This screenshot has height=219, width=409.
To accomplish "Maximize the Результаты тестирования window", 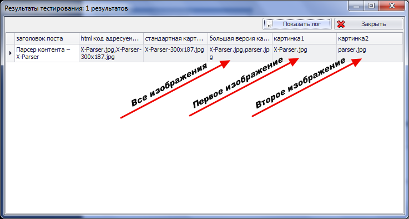I will pyautogui.click(x=371, y=6).
